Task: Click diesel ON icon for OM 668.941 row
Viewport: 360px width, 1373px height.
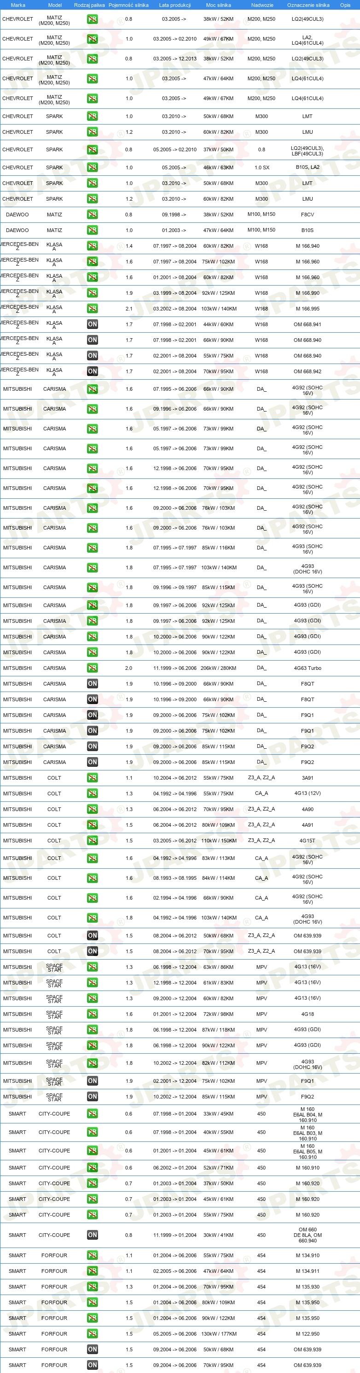Action: point(93,325)
